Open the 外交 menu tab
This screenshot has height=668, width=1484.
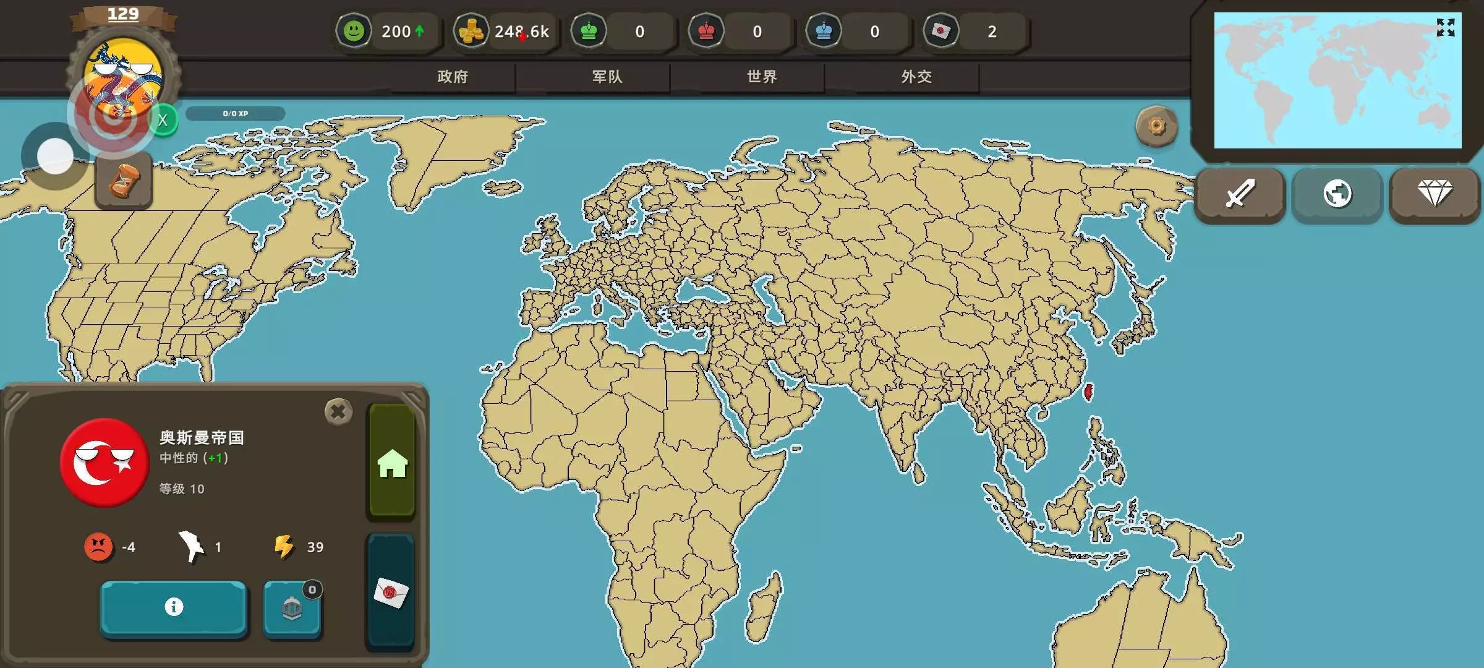point(916,77)
